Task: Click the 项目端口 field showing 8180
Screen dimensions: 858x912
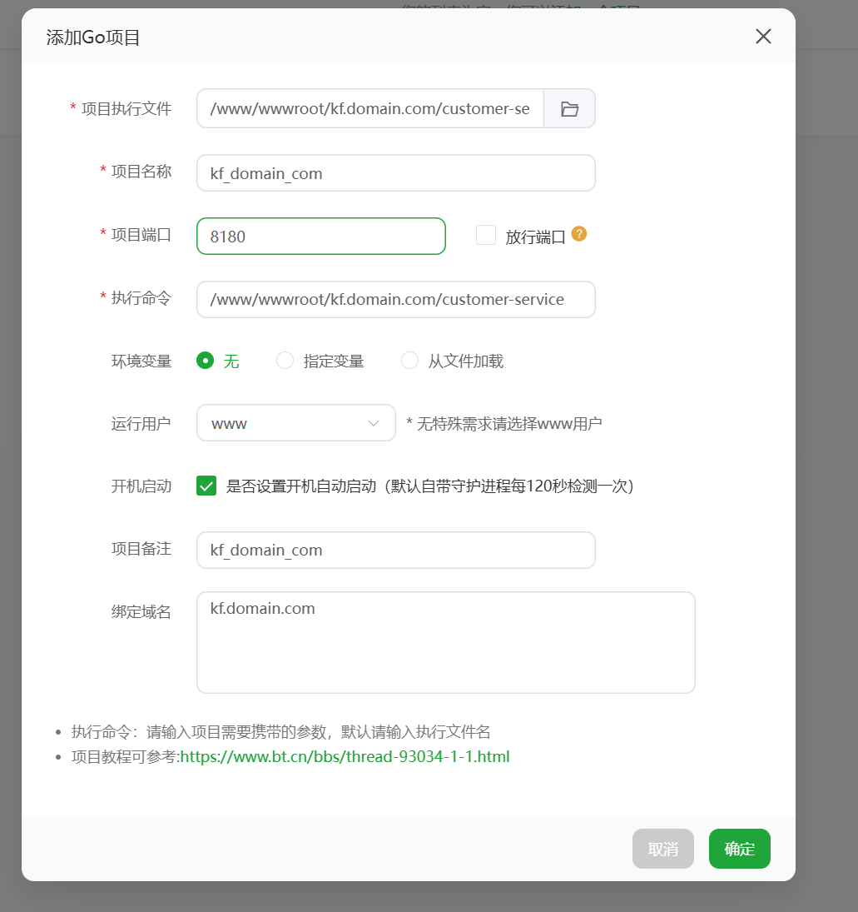Action: click(x=320, y=237)
